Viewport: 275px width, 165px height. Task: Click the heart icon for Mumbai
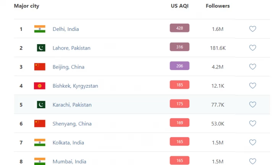[252, 161]
